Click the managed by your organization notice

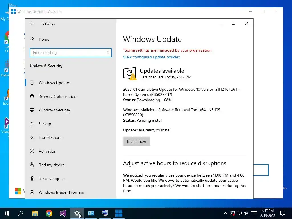(x=167, y=50)
